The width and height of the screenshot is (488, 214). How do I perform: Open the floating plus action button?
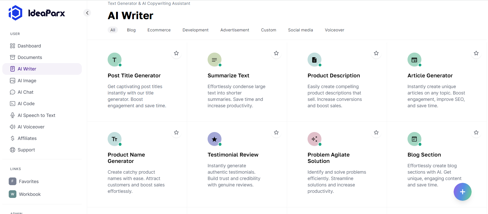tap(462, 192)
